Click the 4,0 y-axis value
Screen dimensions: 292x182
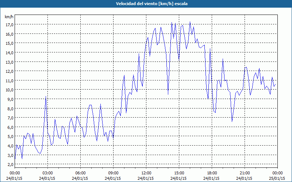[x=10, y=146]
